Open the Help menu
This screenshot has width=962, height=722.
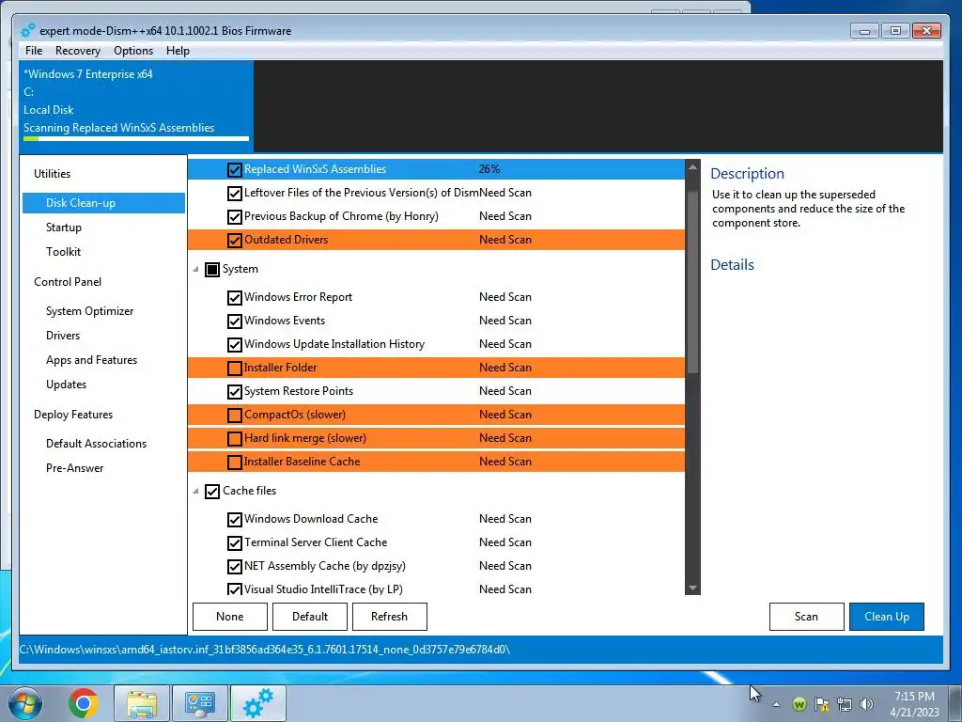[178, 51]
